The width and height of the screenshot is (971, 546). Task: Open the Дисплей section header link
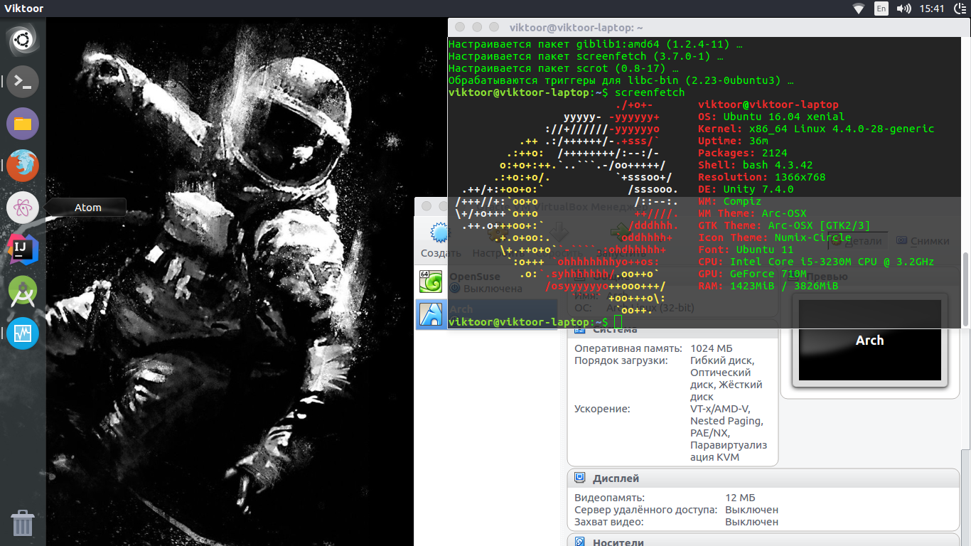click(x=616, y=478)
